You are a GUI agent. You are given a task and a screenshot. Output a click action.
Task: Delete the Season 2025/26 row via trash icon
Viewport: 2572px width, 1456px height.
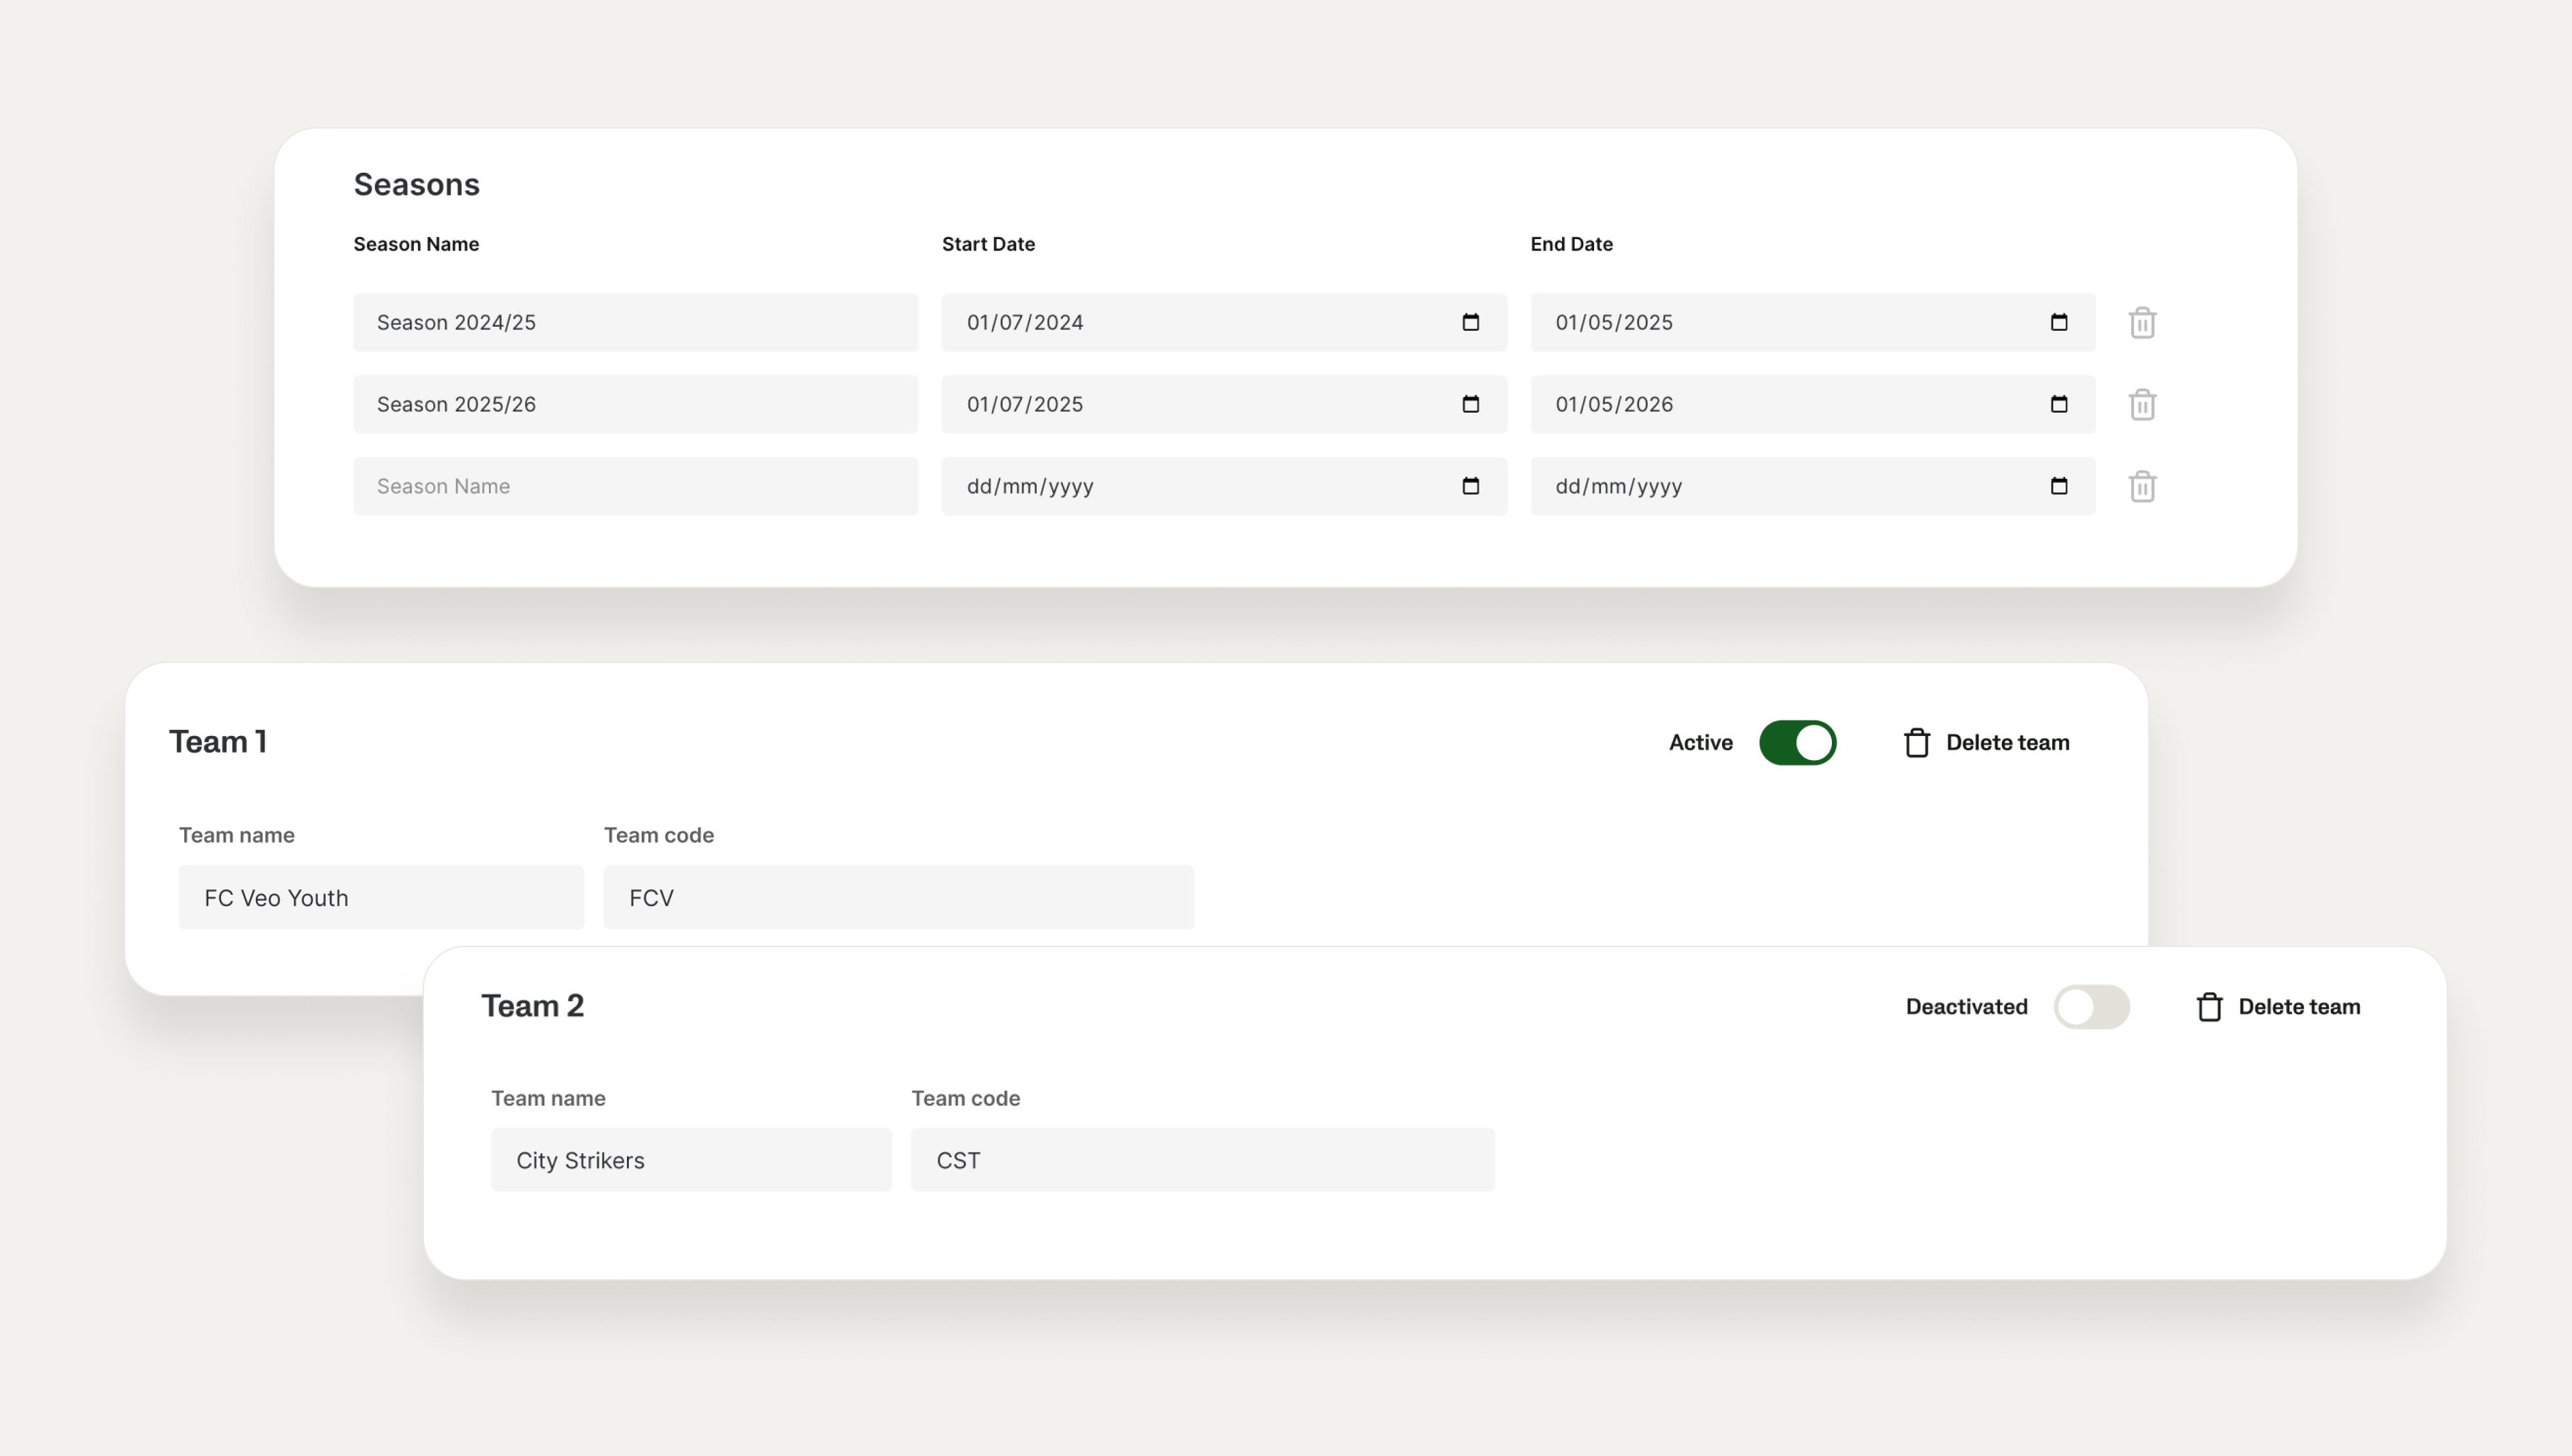(2142, 405)
